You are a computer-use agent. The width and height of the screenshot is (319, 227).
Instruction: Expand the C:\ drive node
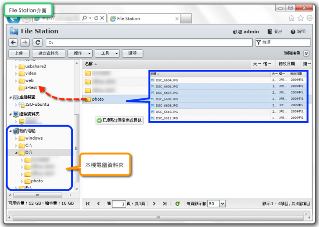[x=16, y=146]
